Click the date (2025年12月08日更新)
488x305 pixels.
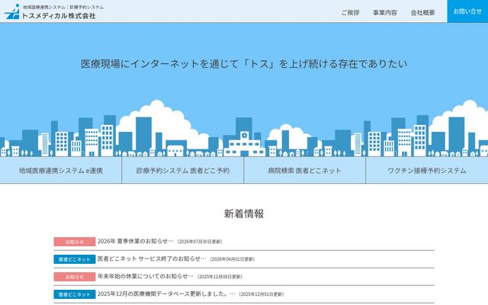coord(220,277)
